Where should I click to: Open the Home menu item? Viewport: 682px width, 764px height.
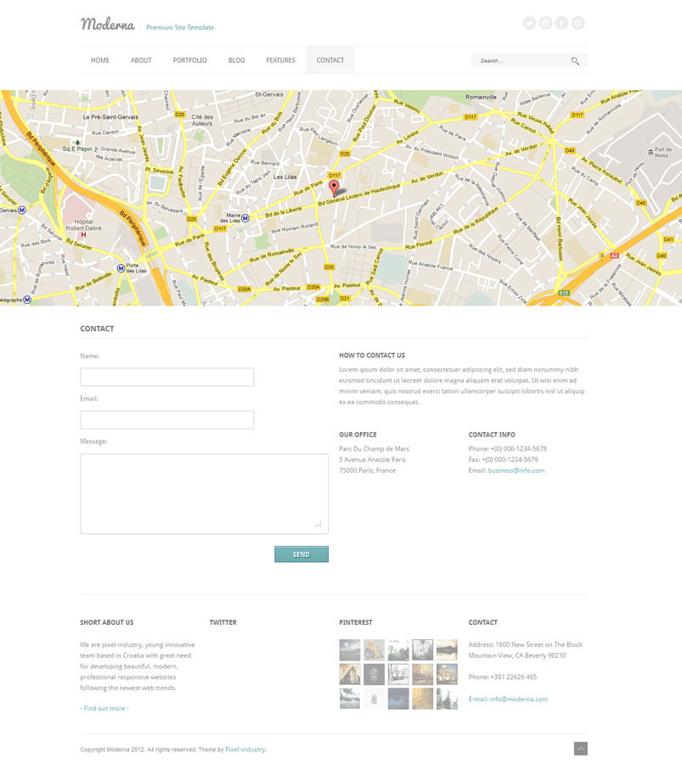100,60
